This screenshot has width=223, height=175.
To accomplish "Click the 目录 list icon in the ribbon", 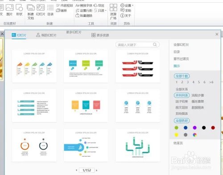I will (50, 10).
